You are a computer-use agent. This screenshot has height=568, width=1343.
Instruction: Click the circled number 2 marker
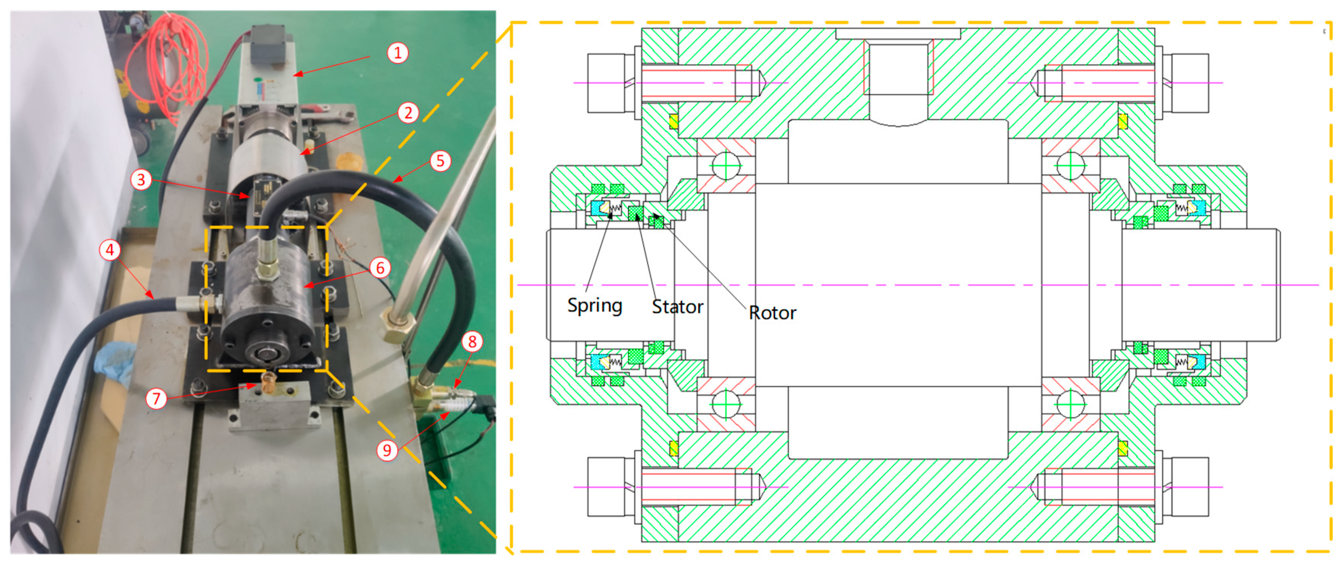pos(408,113)
